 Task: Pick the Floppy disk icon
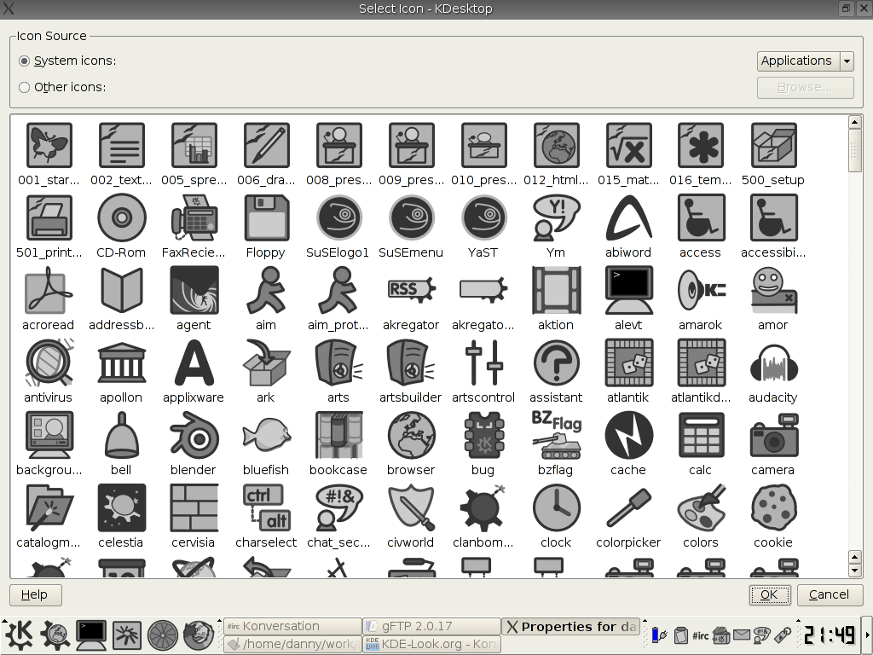point(266,218)
